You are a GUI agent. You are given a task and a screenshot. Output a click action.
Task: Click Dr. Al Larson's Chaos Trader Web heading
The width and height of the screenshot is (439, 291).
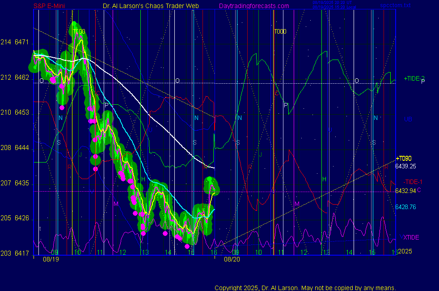(x=151, y=6)
